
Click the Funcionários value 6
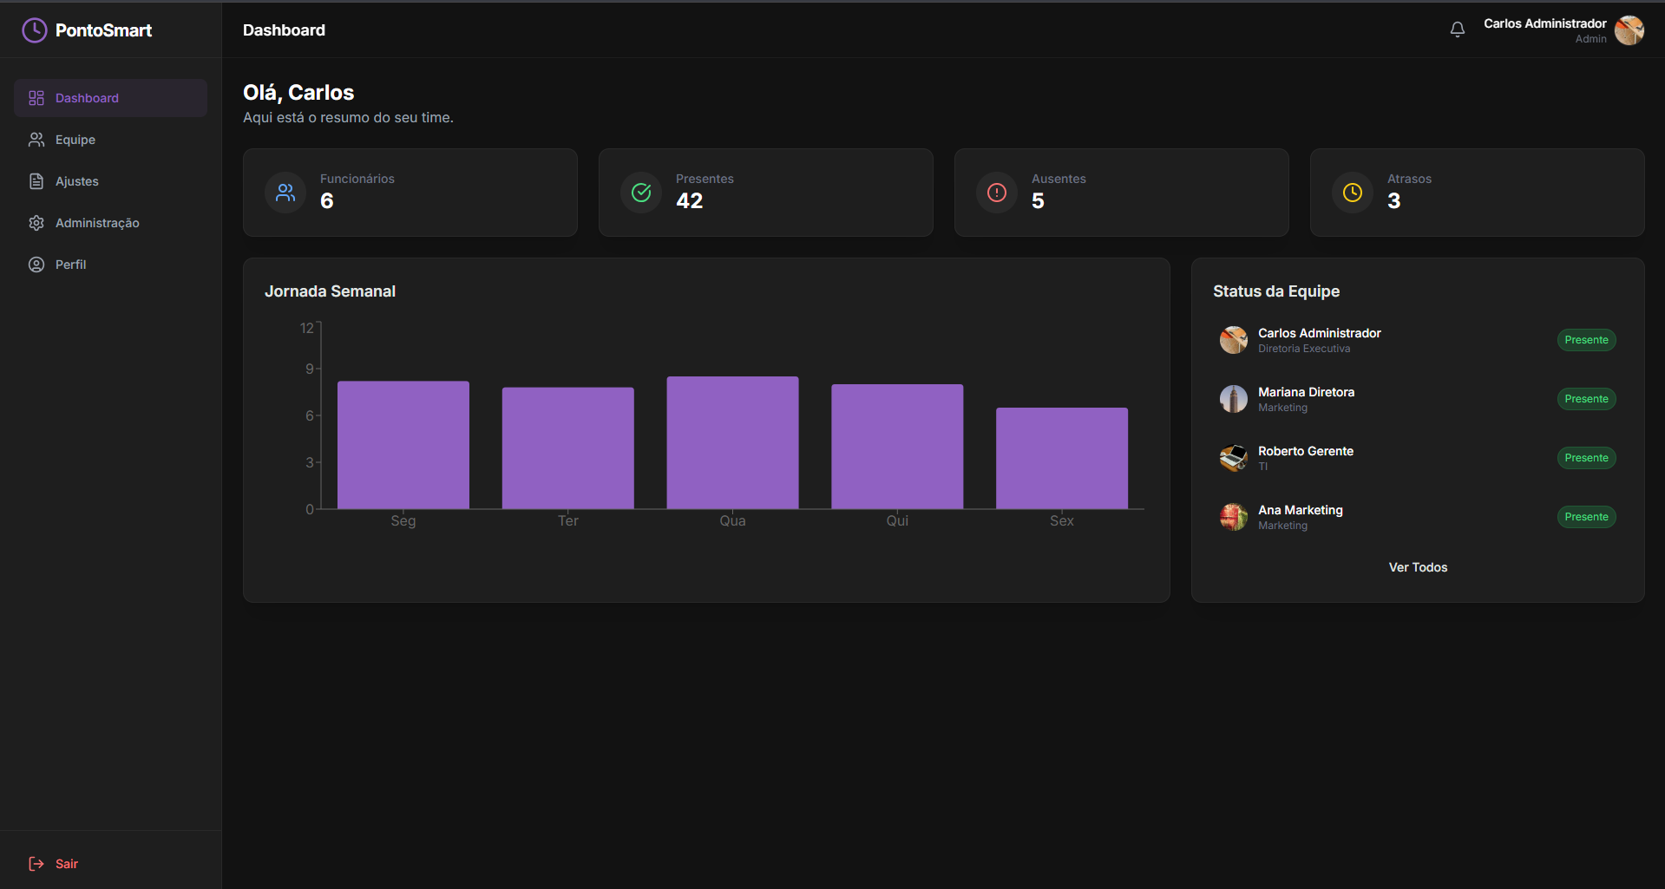pos(327,201)
